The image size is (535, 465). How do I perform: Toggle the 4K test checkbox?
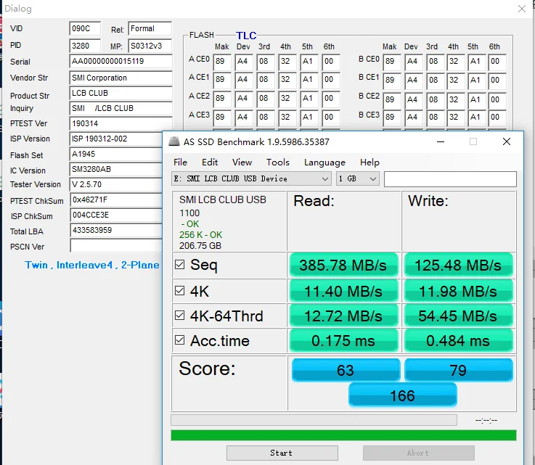179,290
